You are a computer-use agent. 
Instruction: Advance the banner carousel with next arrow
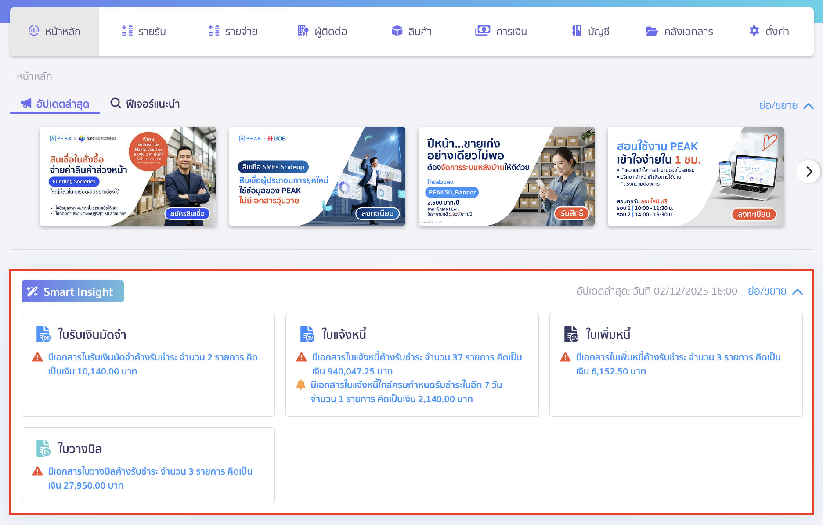coord(809,172)
